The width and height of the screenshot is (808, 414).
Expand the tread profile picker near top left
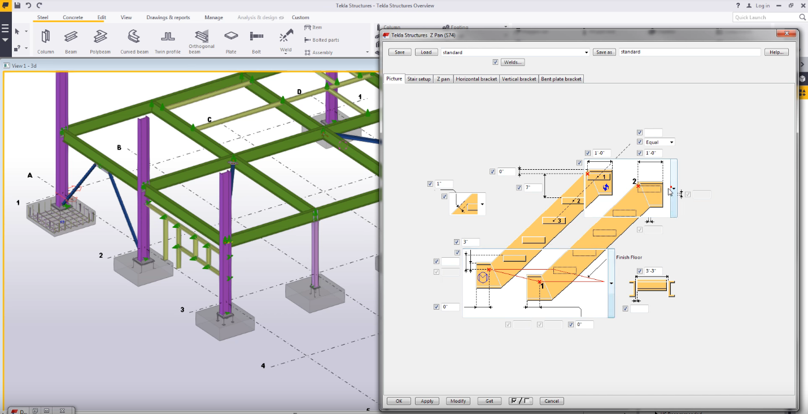point(482,204)
